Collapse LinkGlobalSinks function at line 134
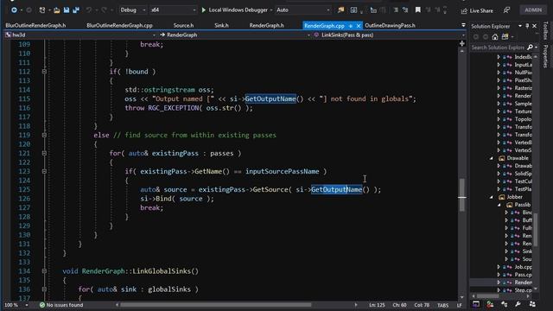Image resolution: width=553 pixels, height=311 pixels. click(x=44, y=271)
